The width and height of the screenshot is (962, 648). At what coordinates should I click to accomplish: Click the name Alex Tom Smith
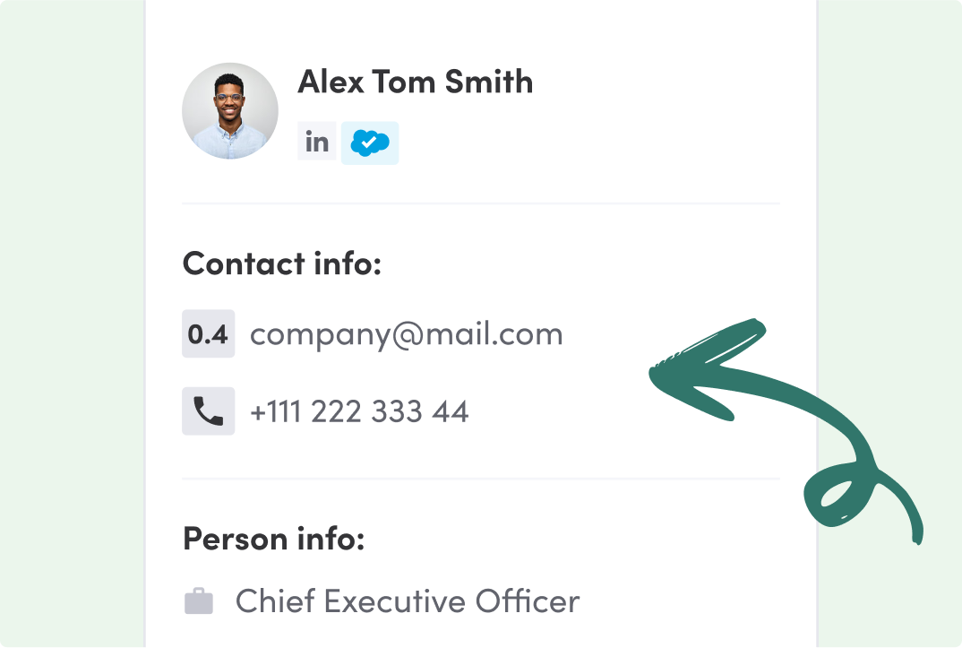point(415,82)
